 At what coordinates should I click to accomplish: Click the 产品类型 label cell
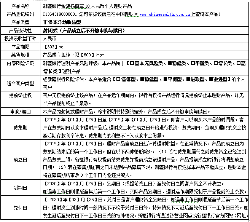20,22
